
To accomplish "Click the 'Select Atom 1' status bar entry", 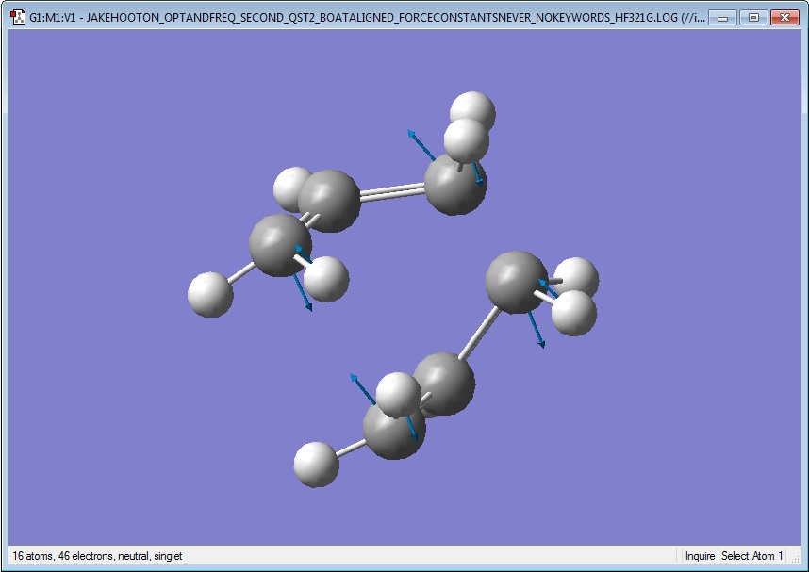I will [751, 556].
